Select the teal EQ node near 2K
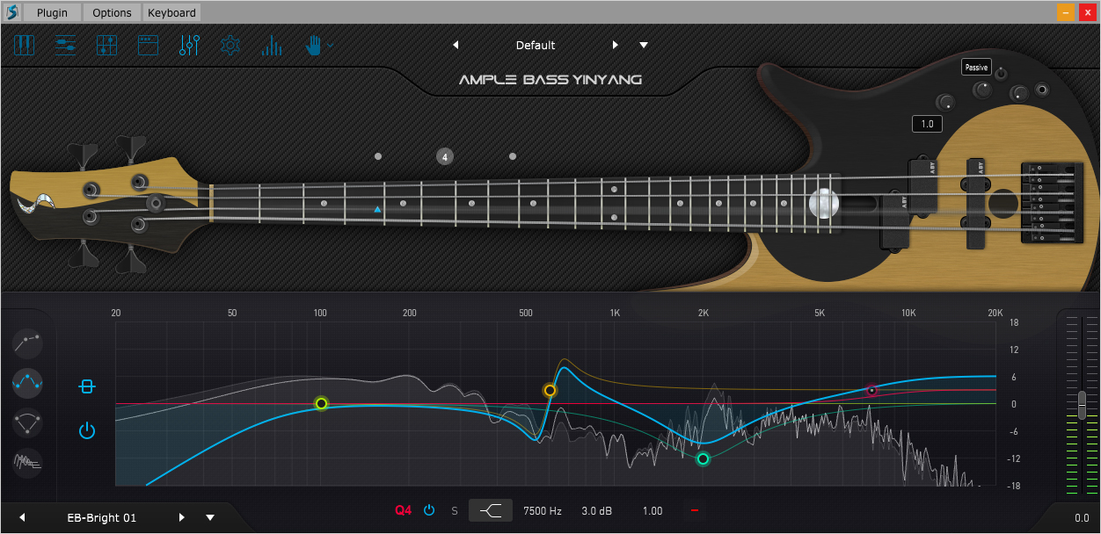 [703, 458]
